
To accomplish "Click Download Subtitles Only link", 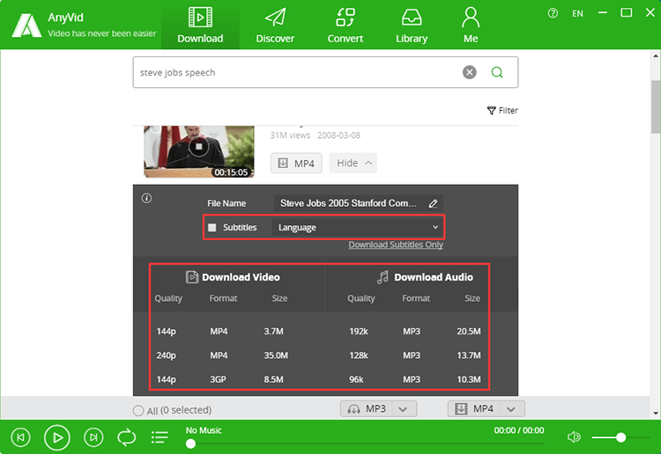I will (x=396, y=245).
